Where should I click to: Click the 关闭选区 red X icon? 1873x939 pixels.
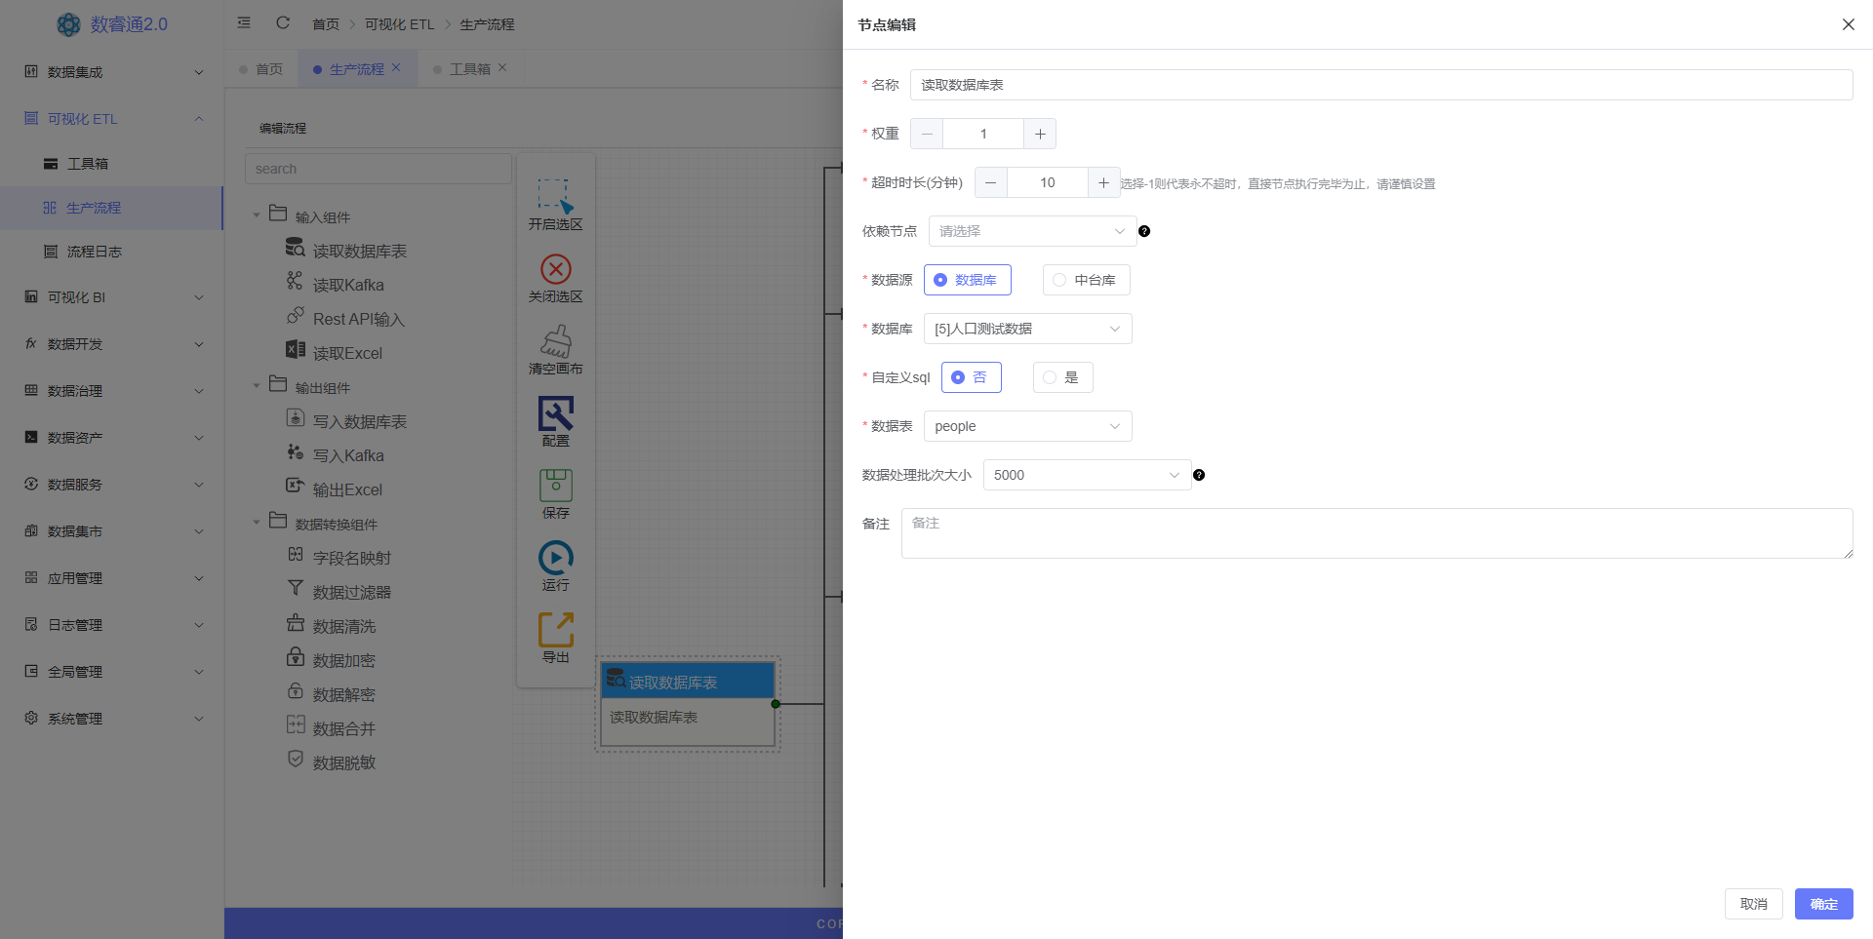tap(555, 268)
